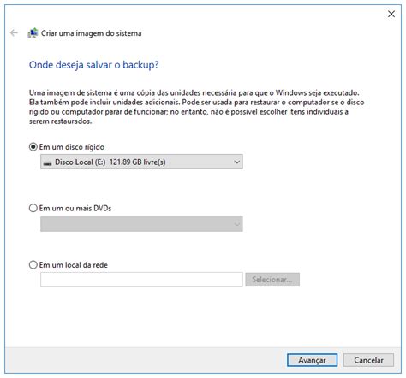The image size is (406, 378).
Task: Close the Criar uma imagem do sistema window
Action: 391,14
